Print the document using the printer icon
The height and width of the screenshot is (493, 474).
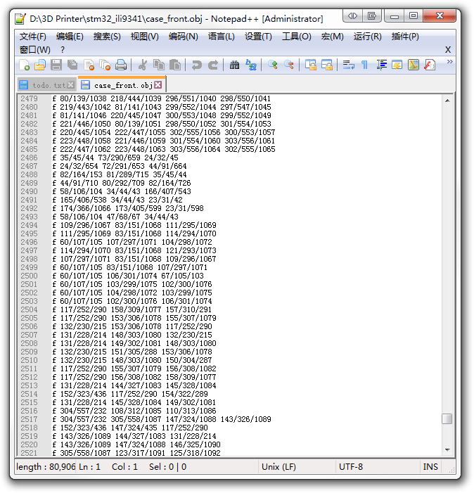pyautogui.click(x=121, y=65)
